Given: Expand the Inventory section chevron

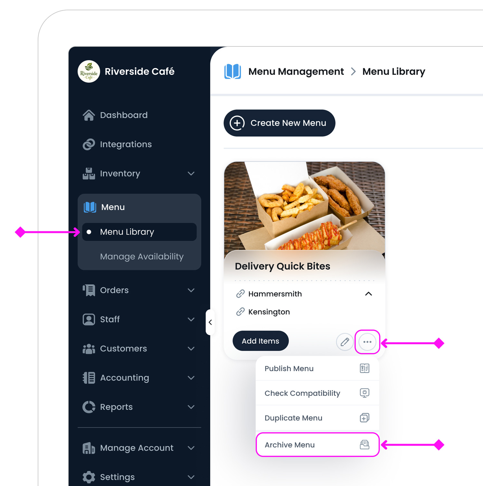Looking at the screenshot, I should tap(191, 173).
